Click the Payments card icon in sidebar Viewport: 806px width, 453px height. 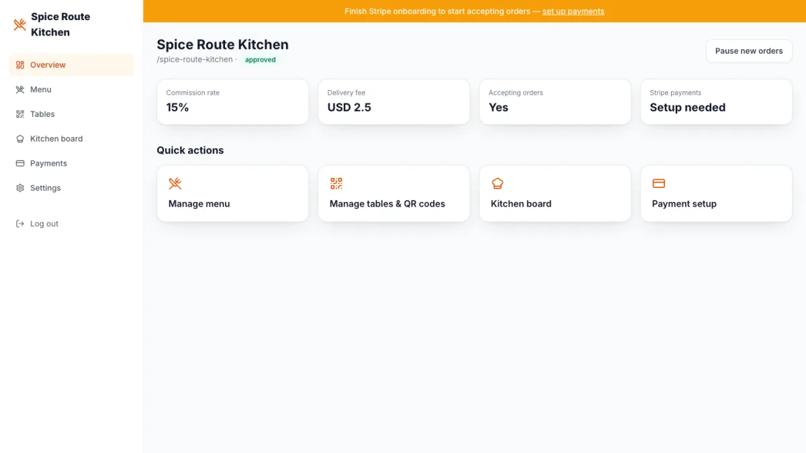20,163
